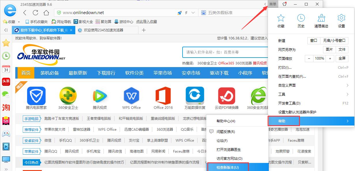Image resolution: width=355 pixels, height=171 pixels.
Task: Open the sidebar game controller icon
Action: click(x=6, y=134)
